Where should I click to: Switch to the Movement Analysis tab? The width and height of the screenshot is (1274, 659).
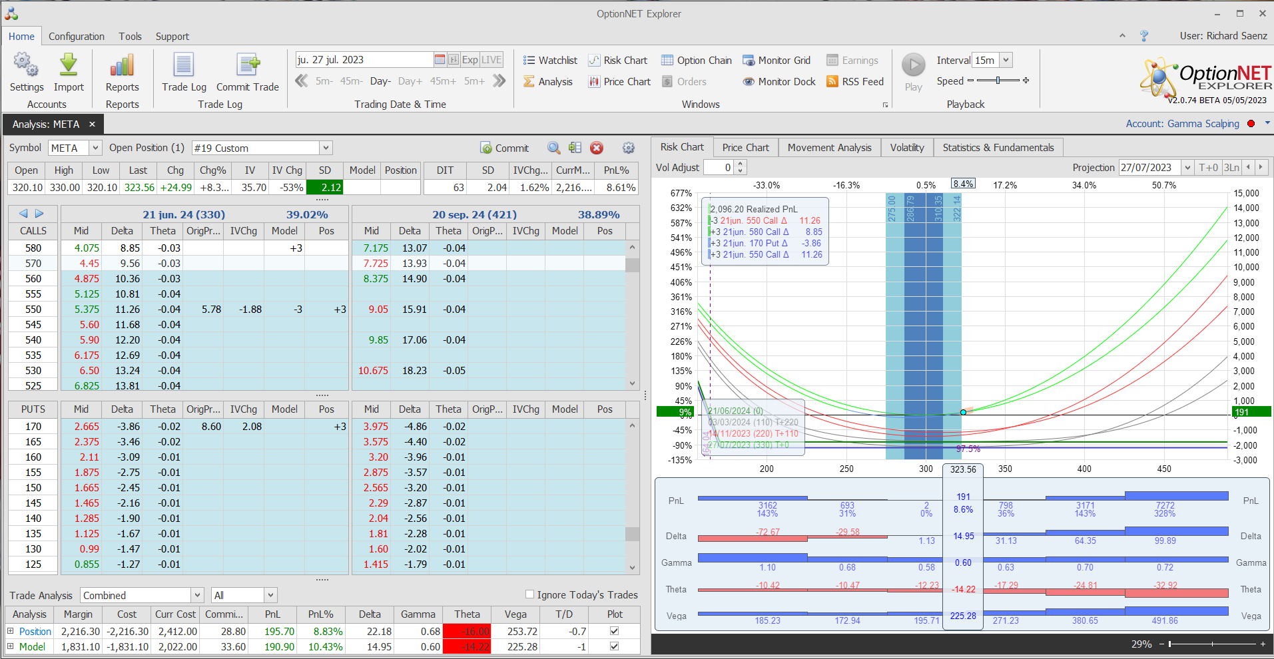click(x=829, y=148)
